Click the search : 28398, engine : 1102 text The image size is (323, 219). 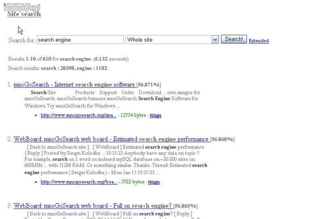74,68
